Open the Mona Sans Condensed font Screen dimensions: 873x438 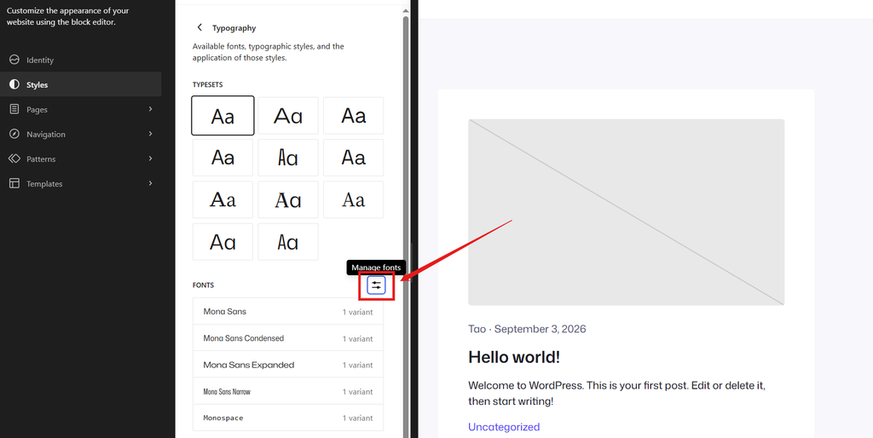(x=288, y=337)
